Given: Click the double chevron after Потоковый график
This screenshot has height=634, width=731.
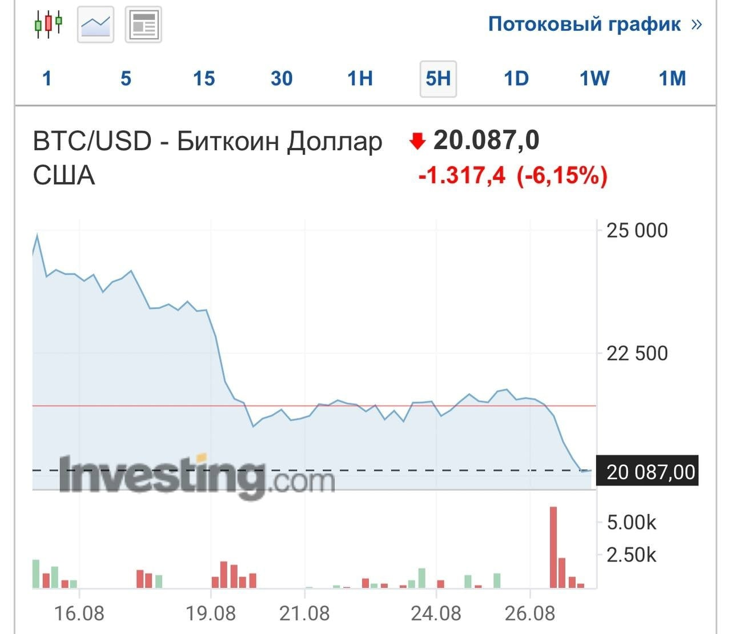Looking at the screenshot, I should (696, 24).
